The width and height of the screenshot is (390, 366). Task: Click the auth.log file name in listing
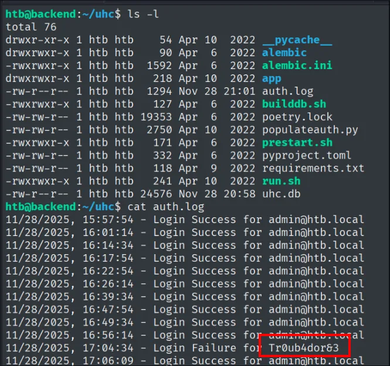(287, 91)
